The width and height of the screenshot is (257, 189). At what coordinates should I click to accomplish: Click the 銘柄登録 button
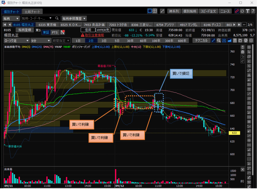(26, 30)
